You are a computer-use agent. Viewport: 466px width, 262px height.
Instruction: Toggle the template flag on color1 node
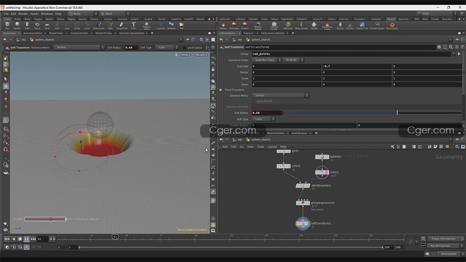point(327,172)
